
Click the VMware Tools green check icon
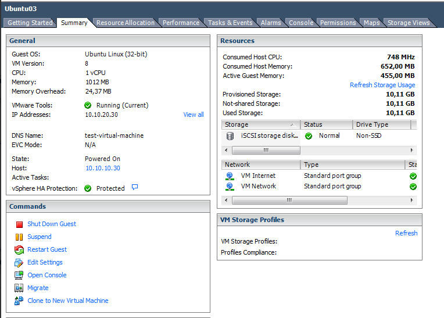pos(88,105)
